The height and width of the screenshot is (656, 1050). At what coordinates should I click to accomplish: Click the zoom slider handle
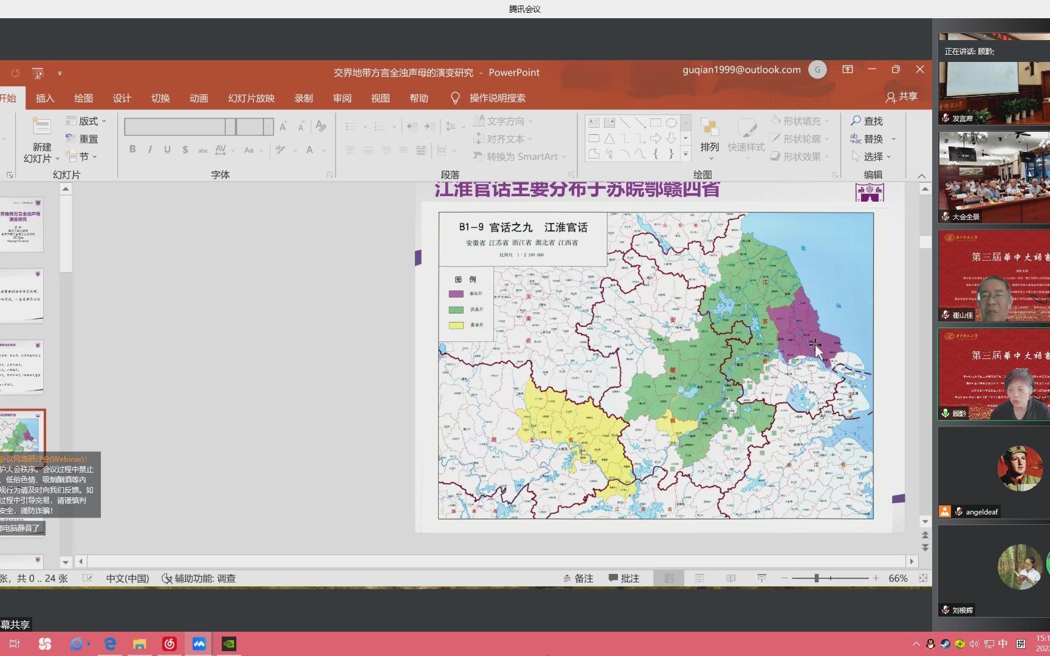coord(817,578)
